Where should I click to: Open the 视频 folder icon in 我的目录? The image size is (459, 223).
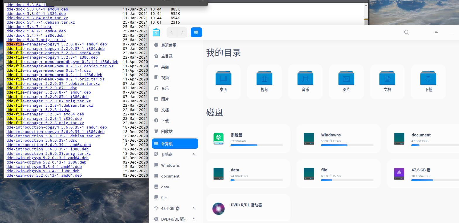tap(264, 78)
